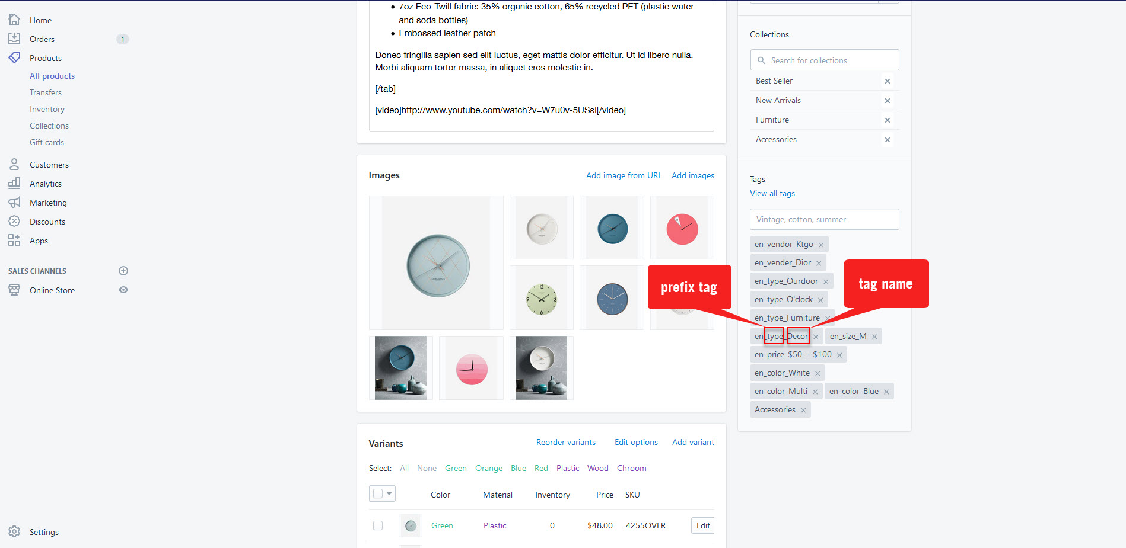This screenshot has width=1126, height=548.
Task: Select the red clock image thumbnail
Action: (682, 228)
